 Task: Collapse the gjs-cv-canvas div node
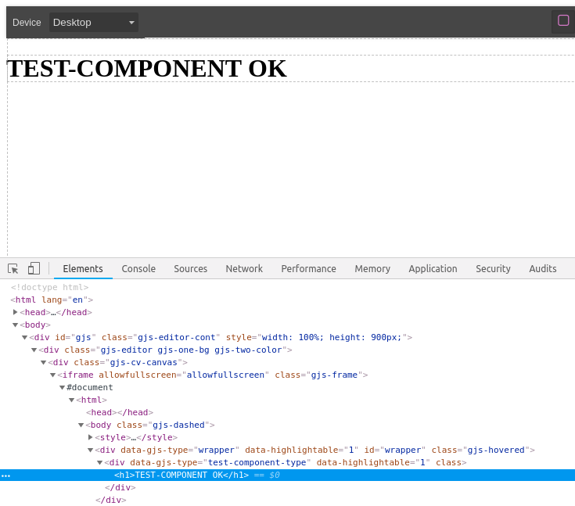[43, 362]
